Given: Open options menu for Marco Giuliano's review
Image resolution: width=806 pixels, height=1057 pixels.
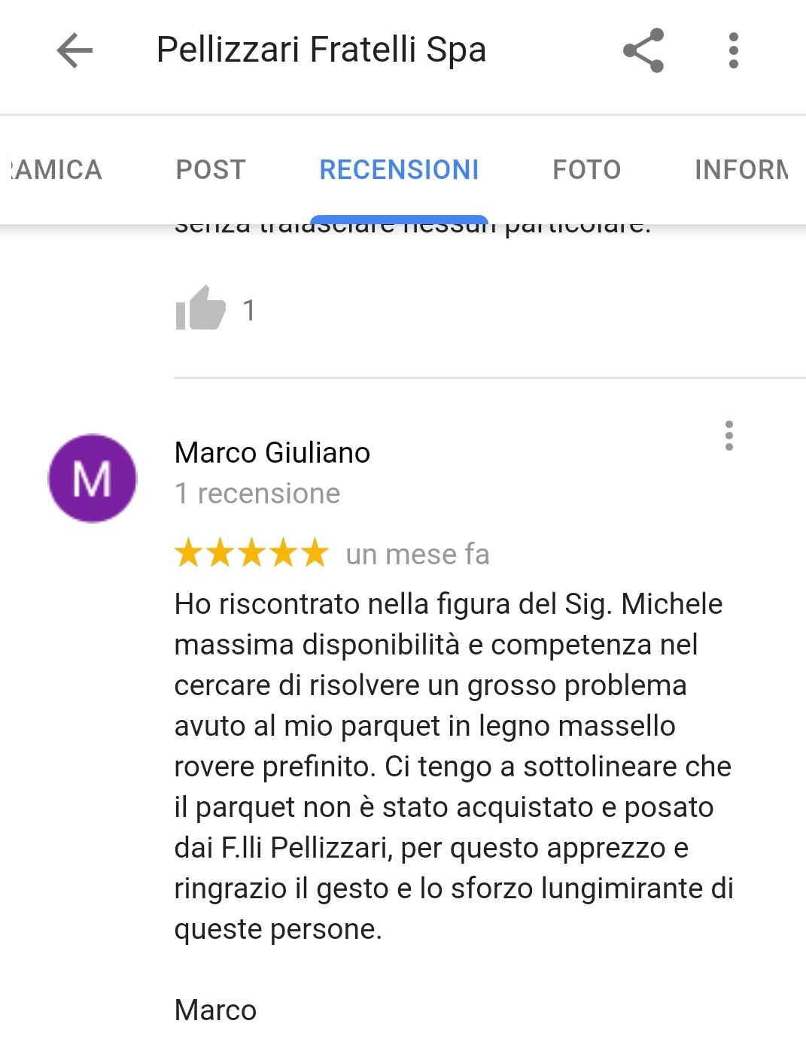Looking at the screenshot, I should point(728,436).
